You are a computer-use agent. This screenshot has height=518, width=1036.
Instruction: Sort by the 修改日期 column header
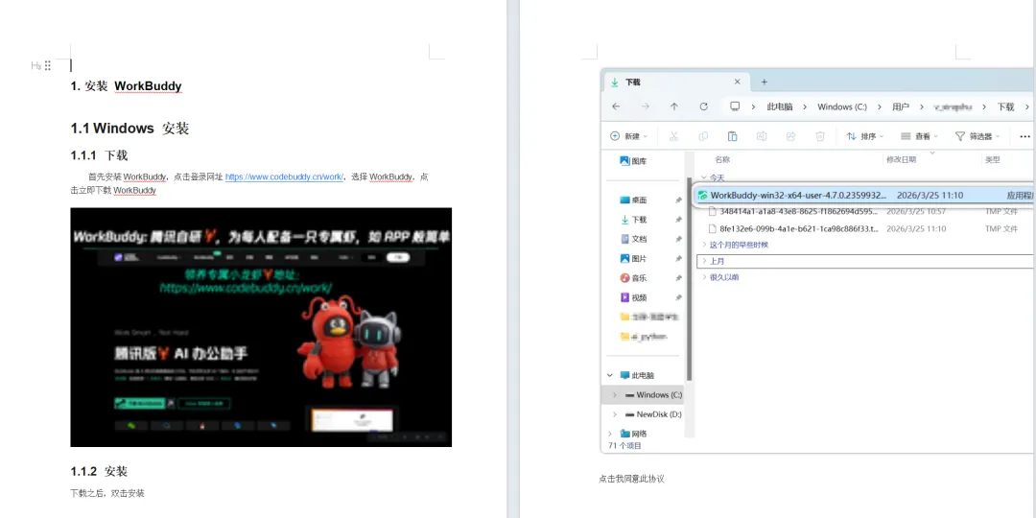click(901, 159)
